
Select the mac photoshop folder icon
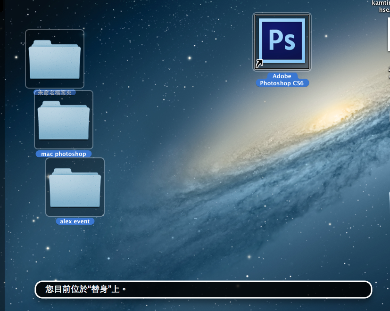tap(64, 120)
